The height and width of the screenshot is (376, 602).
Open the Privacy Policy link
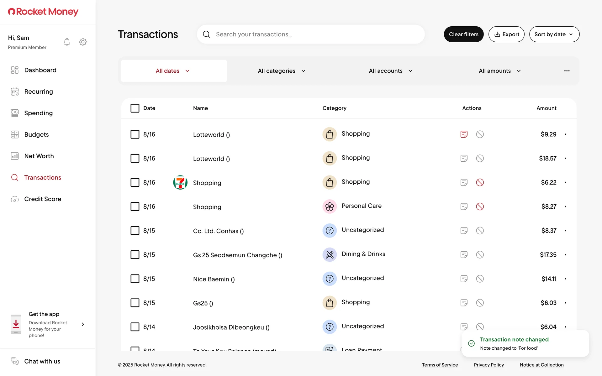(x=488, y=365)
